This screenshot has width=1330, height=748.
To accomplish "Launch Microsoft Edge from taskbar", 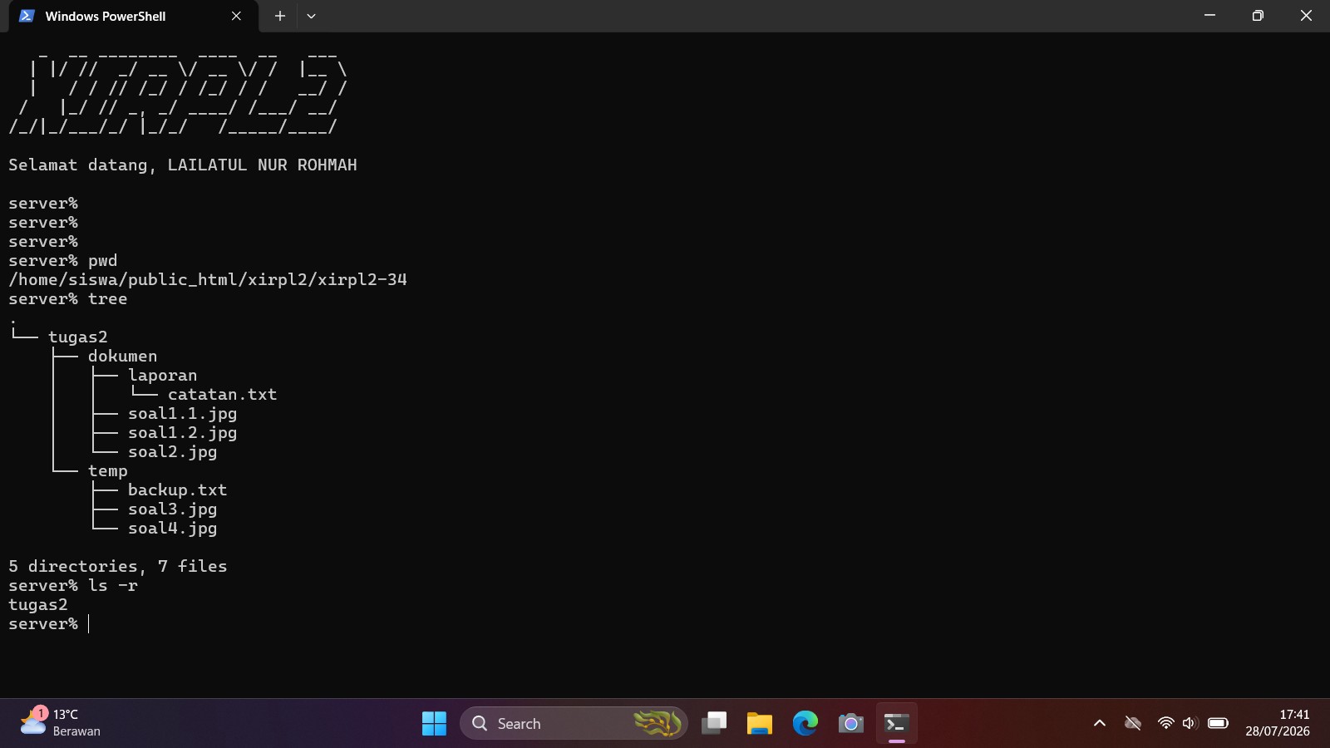I will pyautogui.click(x=805, y=723).
